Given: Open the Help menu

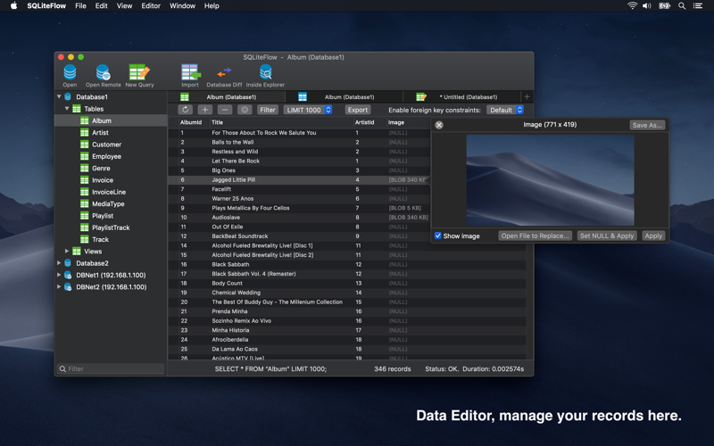Looking at the screenshot, I should pos(212,6).
